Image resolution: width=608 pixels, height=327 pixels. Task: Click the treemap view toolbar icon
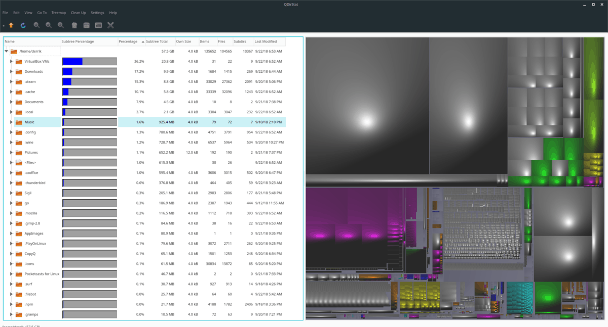pyautogui.click(x=97, y=25)
